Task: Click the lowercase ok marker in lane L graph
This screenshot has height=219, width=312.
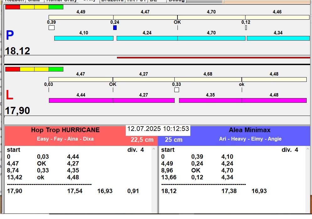Action: [x=242, y=84]
